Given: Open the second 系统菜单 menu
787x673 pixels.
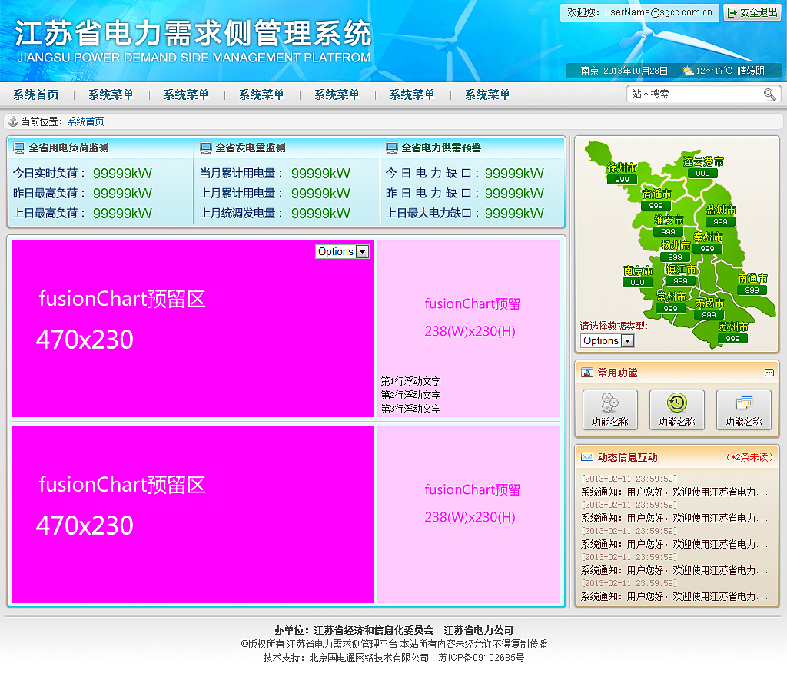Looking at the screenshot, I should [186, 94].
